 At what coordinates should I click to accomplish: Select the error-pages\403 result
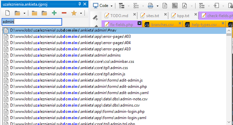(x=114, y=37)
